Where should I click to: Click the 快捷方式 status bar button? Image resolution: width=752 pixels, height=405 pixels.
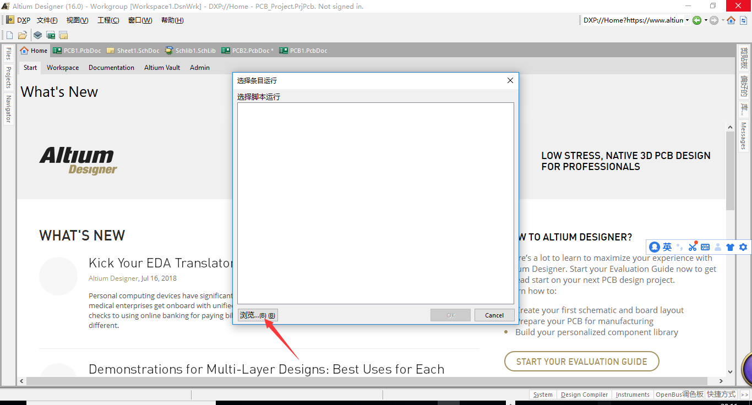click(x=721, y=395)
